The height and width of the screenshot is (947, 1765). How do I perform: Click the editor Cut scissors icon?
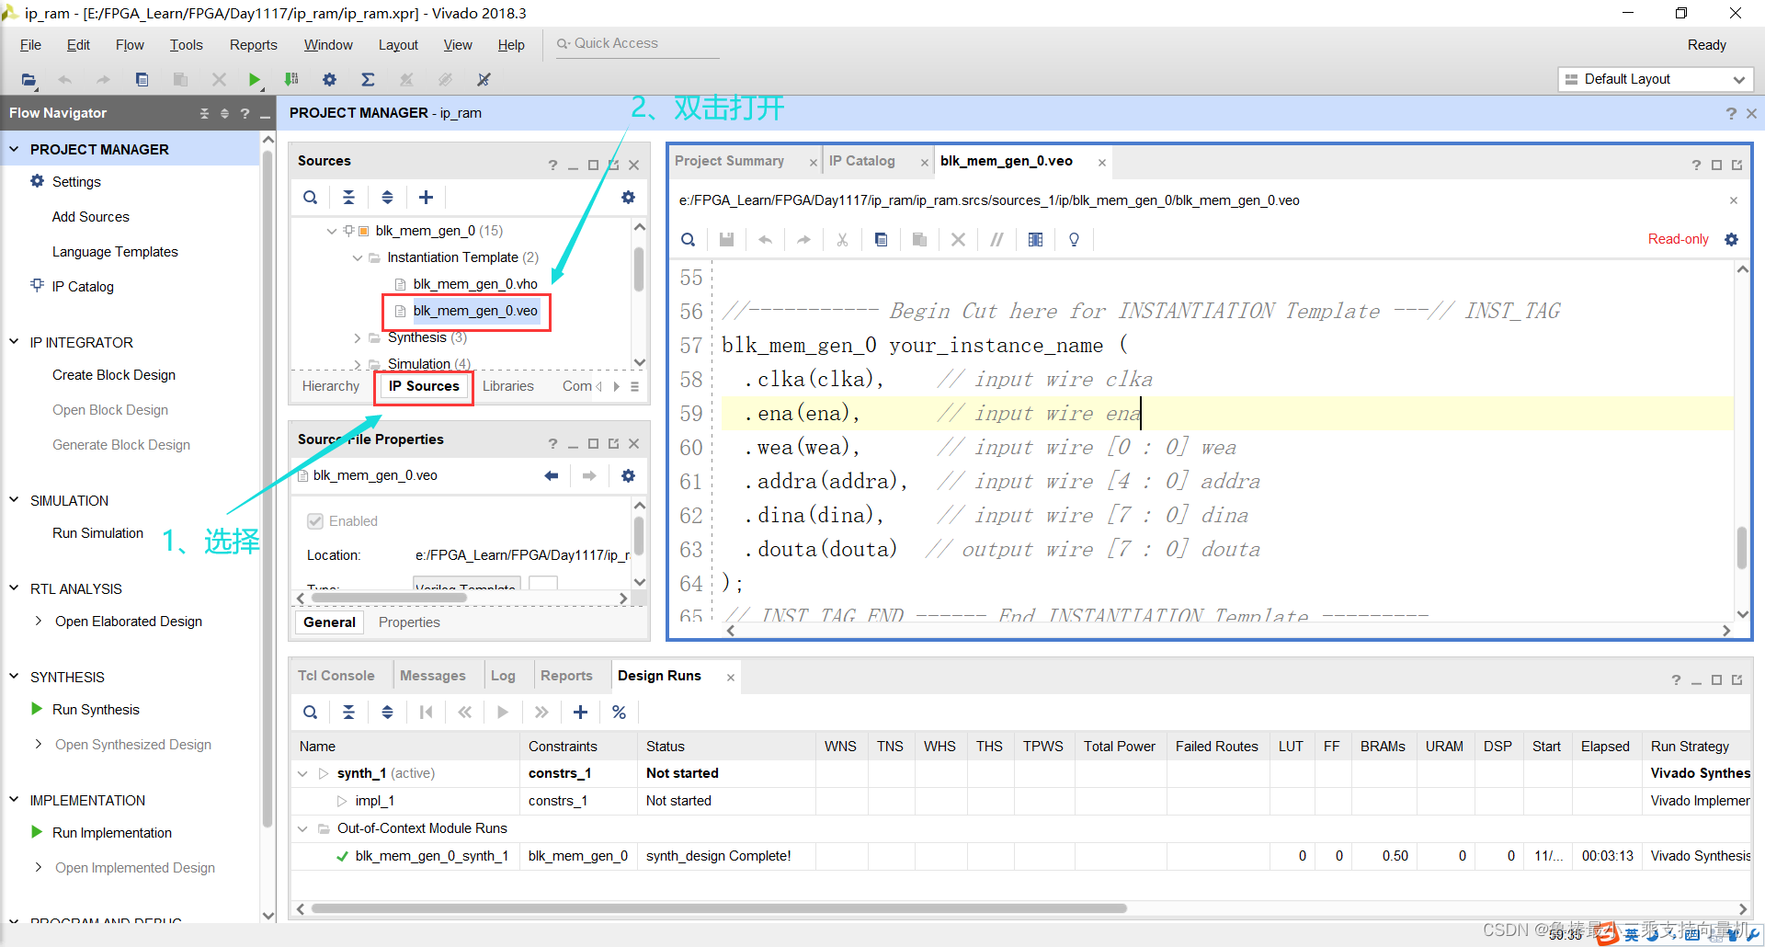click(842, 239)
